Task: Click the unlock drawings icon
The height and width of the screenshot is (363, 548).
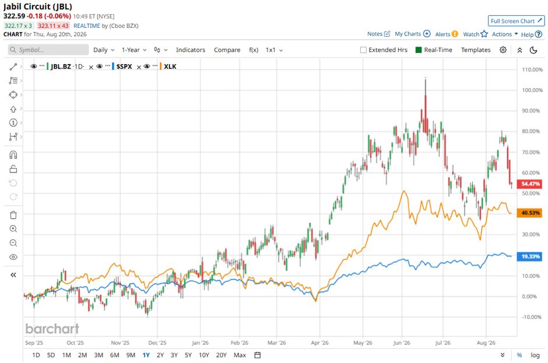Action: pyautogui.click(x=13, y=169)
